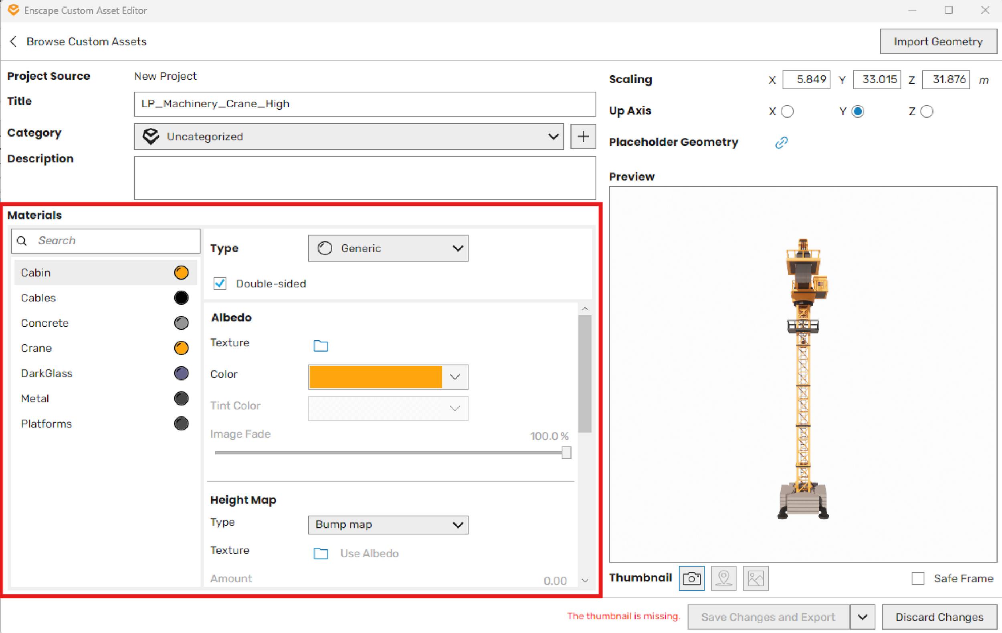This screenshot has height=633, width=1002.
Task: Expand the Uncategorized category dropdown
Action: [x=348, y=136]
